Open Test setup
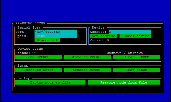 136,70
